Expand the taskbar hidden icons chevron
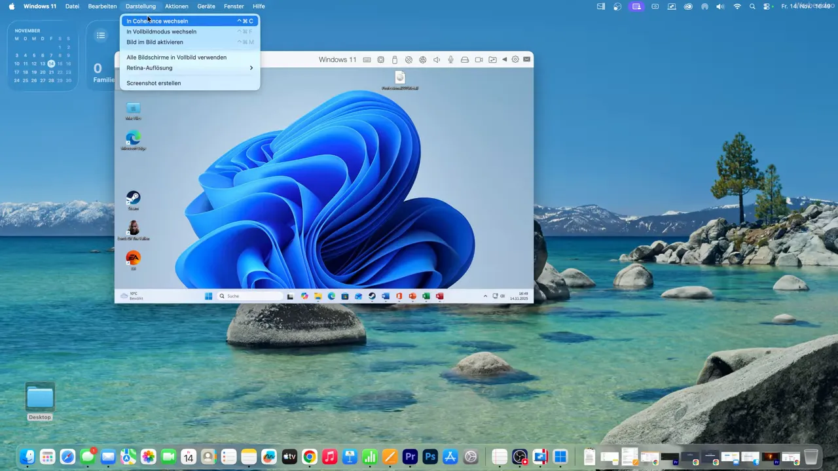Viewport: 838px width, 471px height. click(485, 296)
